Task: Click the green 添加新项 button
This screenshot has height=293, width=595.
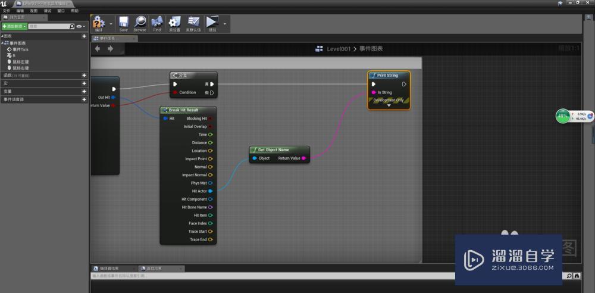Action: [x=14, y=26]
